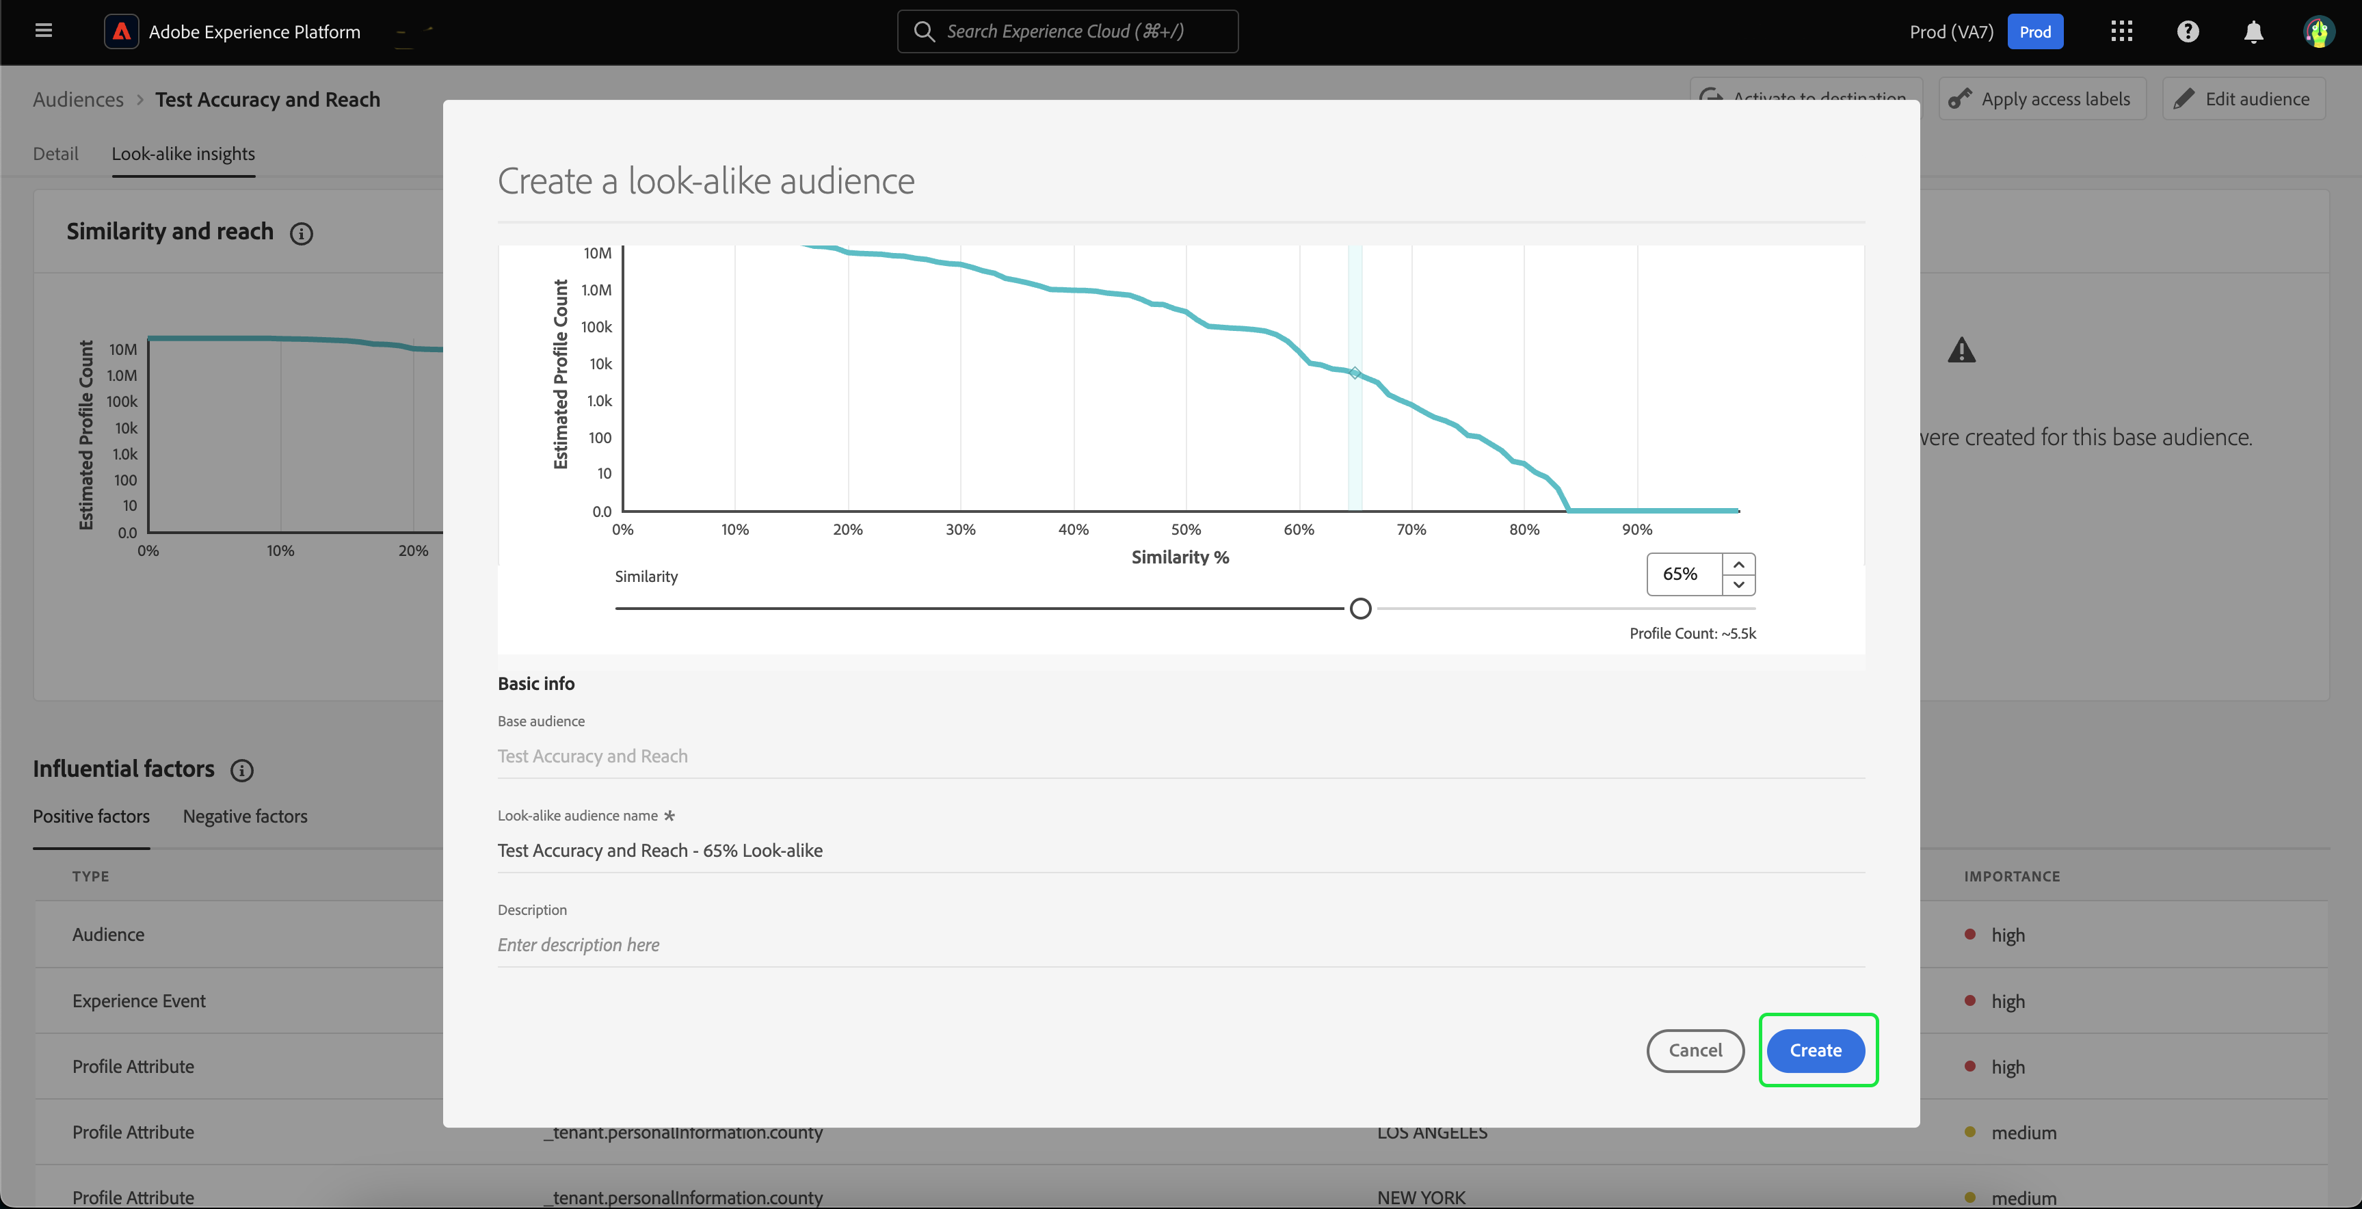Viewport: 2362px width, 1209px height.
Task: Increase similarity with the up stepper arrow
Action: [x=1738, y=565]
